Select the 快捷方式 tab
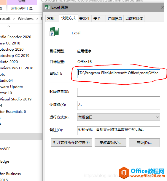Image resolution: width=167 pixels, height=181 pixels. coord(69,18)
